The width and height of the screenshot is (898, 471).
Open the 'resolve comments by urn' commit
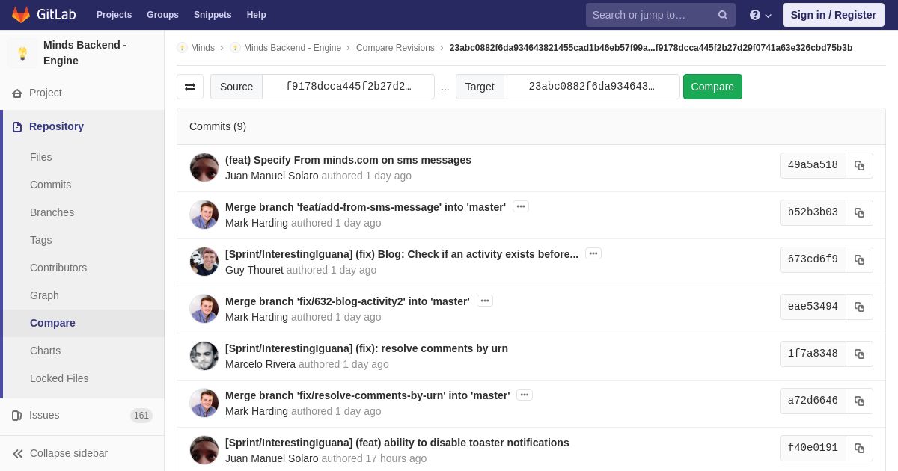pos(367,348)
